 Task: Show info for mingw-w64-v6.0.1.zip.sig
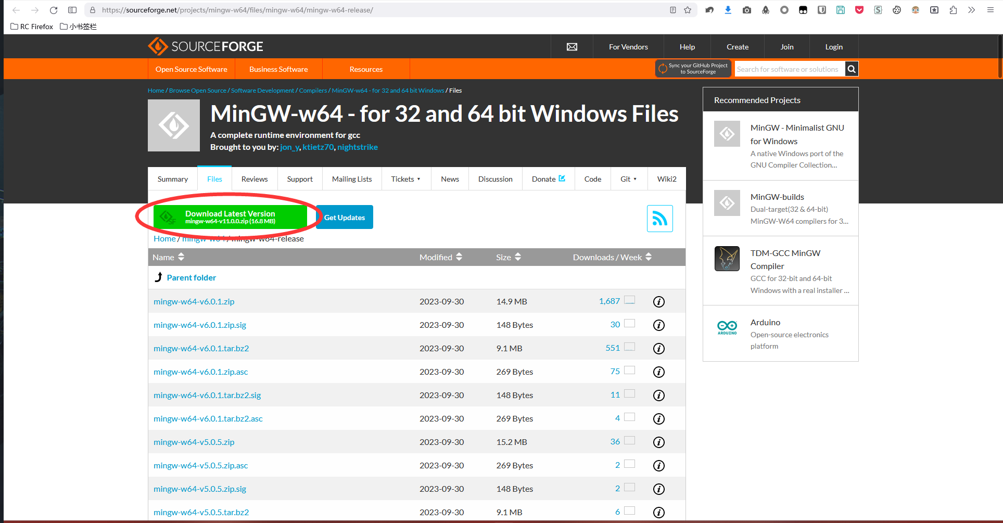[x=659, y=325]
